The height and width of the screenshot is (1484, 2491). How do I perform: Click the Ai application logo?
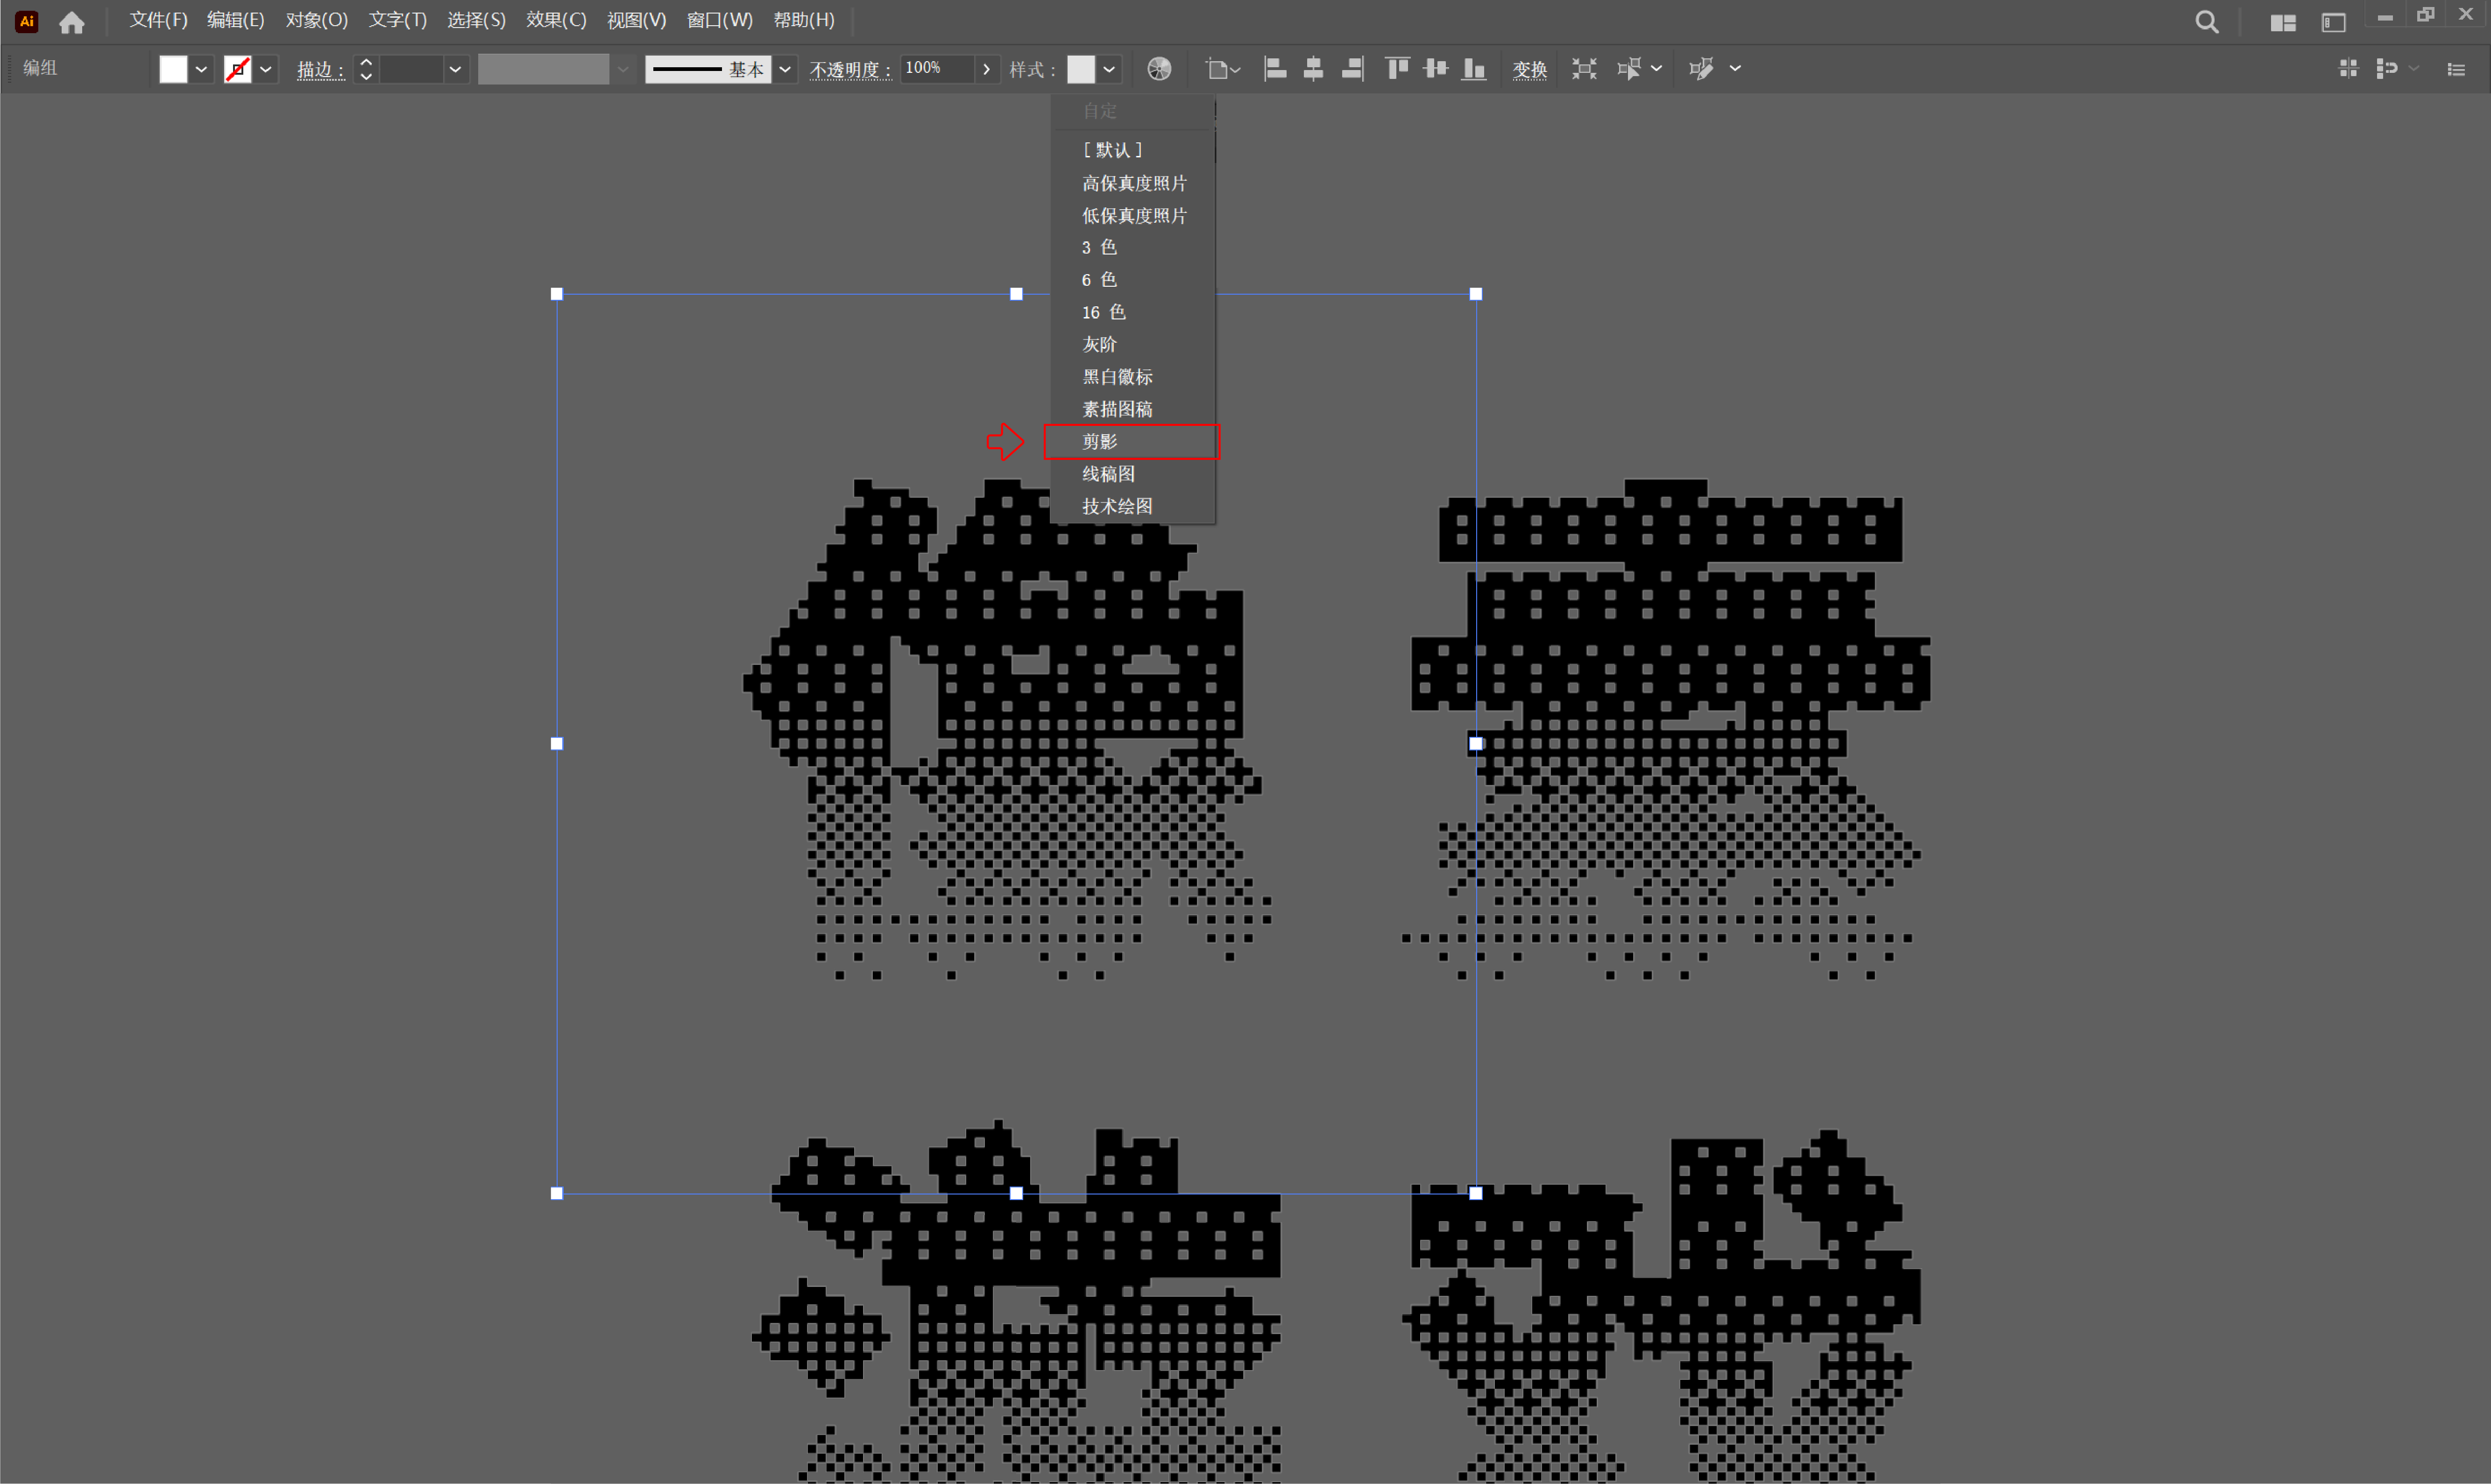click(27, 21)
